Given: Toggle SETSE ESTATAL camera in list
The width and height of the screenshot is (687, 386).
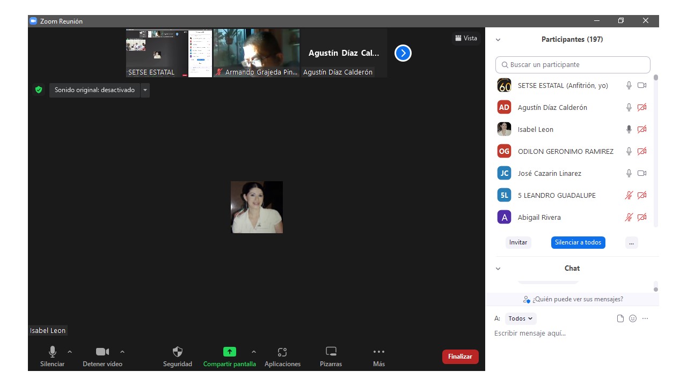Looking at the screenshot, I should (x=642, y=85).
